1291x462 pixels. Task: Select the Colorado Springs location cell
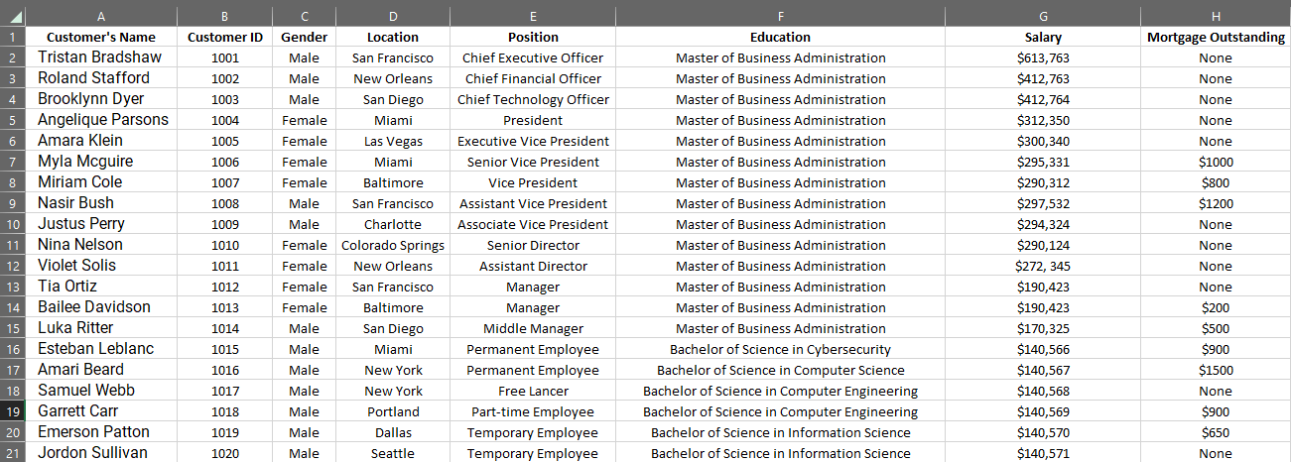pos(393,245)
